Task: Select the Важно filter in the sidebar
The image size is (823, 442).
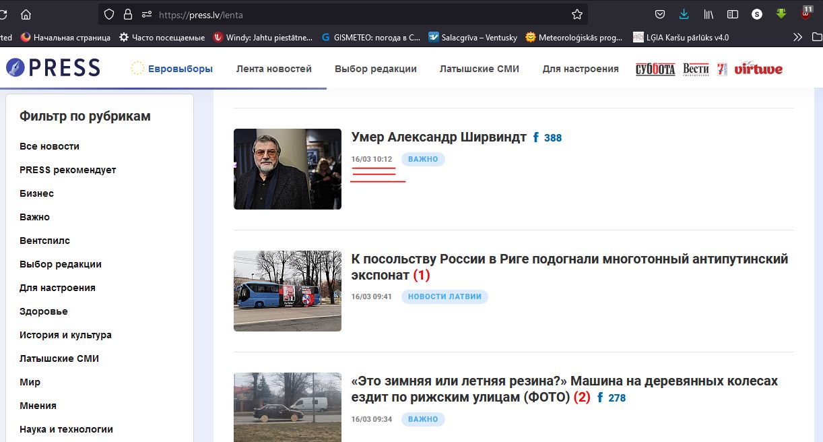Action: pos(35,217)
